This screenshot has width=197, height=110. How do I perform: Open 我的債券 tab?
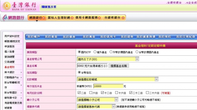coord(69,37)
